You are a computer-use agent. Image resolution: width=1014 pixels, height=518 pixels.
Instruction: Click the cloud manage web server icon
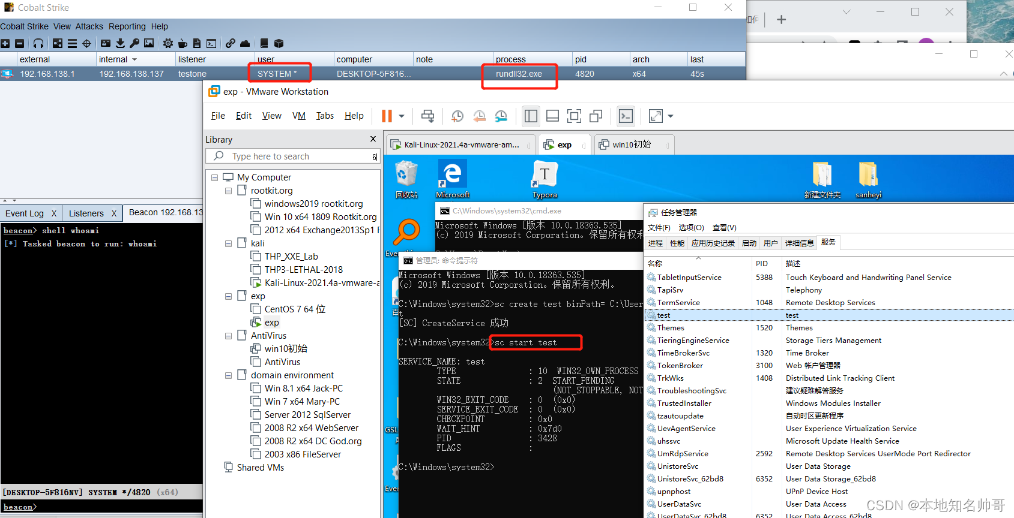pos(245,43)
